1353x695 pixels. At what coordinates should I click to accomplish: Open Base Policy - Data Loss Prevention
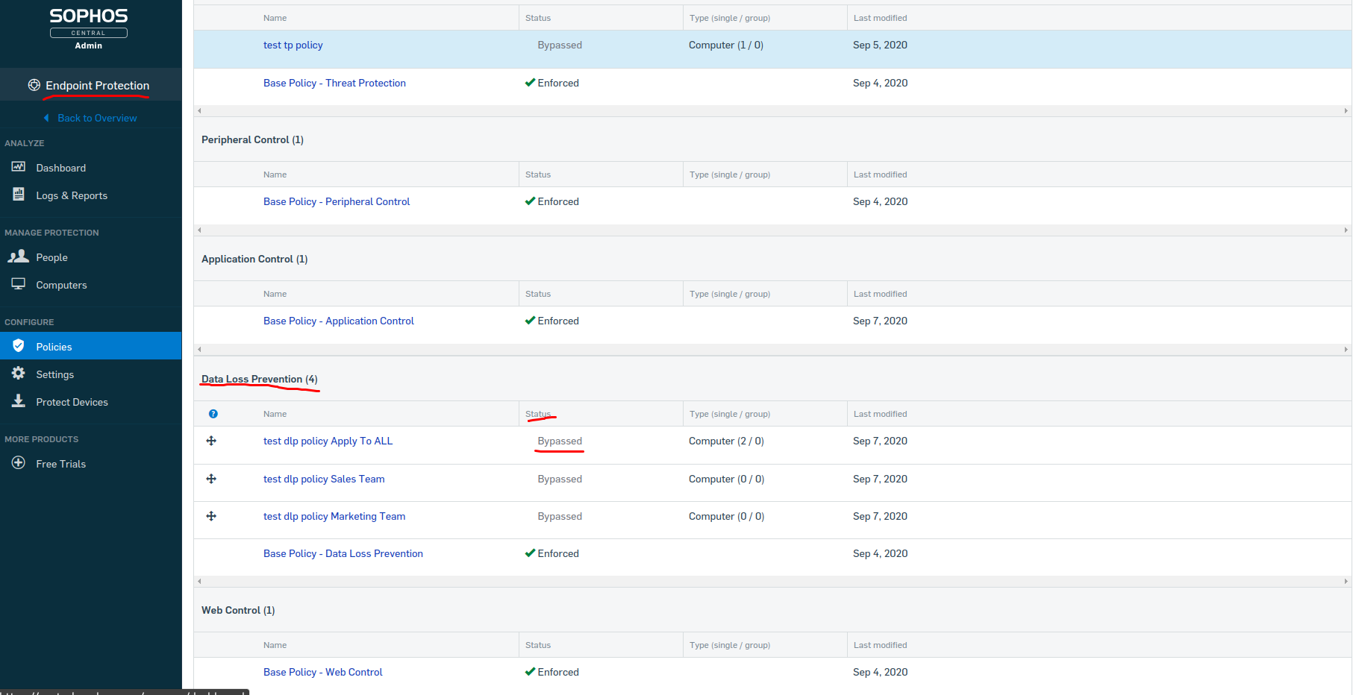point(343,553)
